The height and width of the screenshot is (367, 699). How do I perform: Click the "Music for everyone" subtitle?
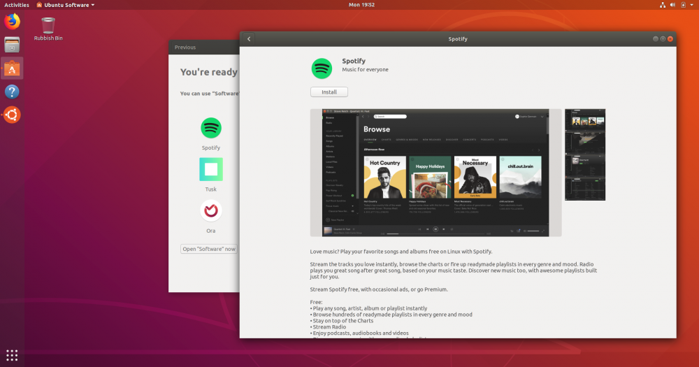365,70
